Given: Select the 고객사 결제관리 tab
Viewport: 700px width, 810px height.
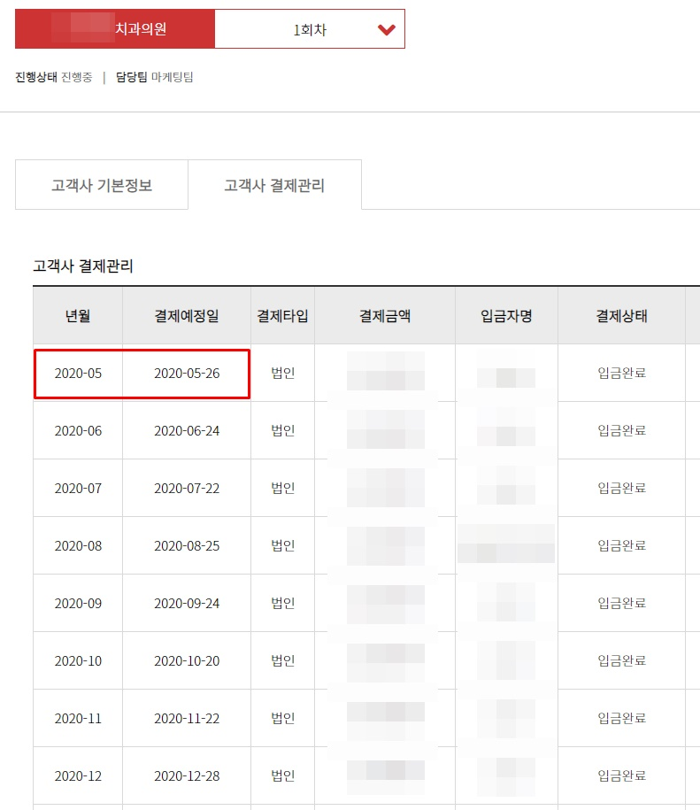Looking at the screenshot, I should click(274, 186).
